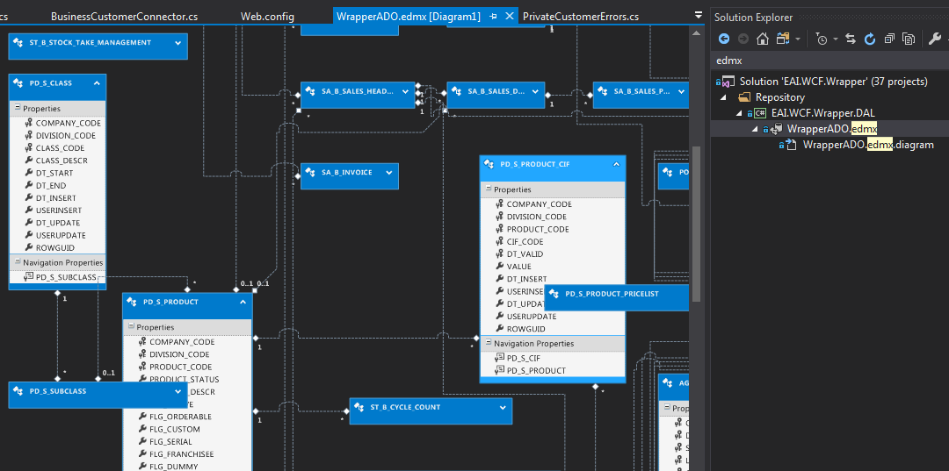Open the PrivateCustomerErrors.cs tab

pos(580,17)
